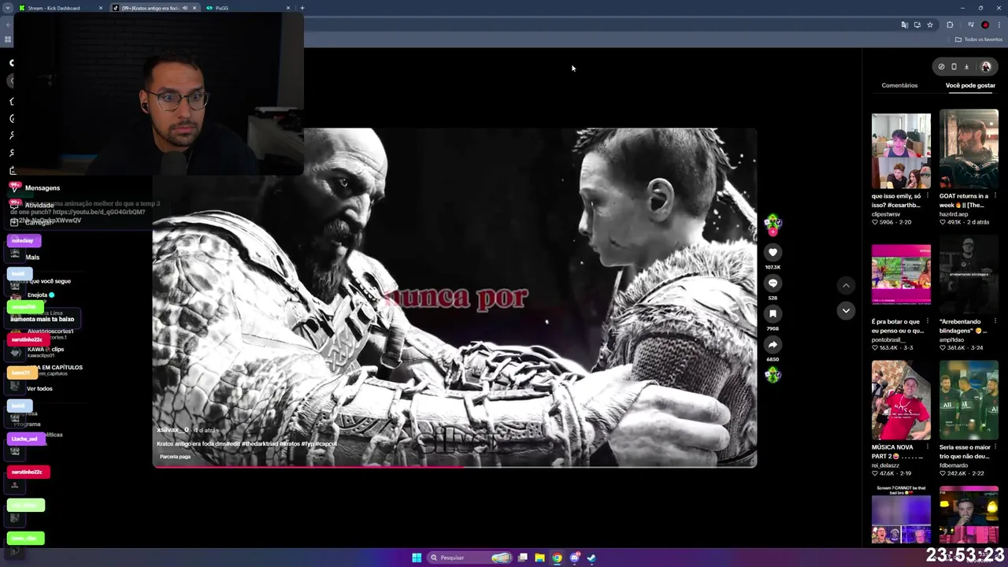Open the Chrome three-dot menu
Viewport: 1008px width, 567px height.
[999, 24]
